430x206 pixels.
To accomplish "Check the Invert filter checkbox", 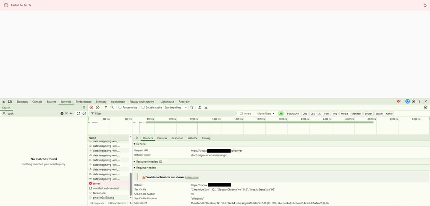I will click(241, 114).
